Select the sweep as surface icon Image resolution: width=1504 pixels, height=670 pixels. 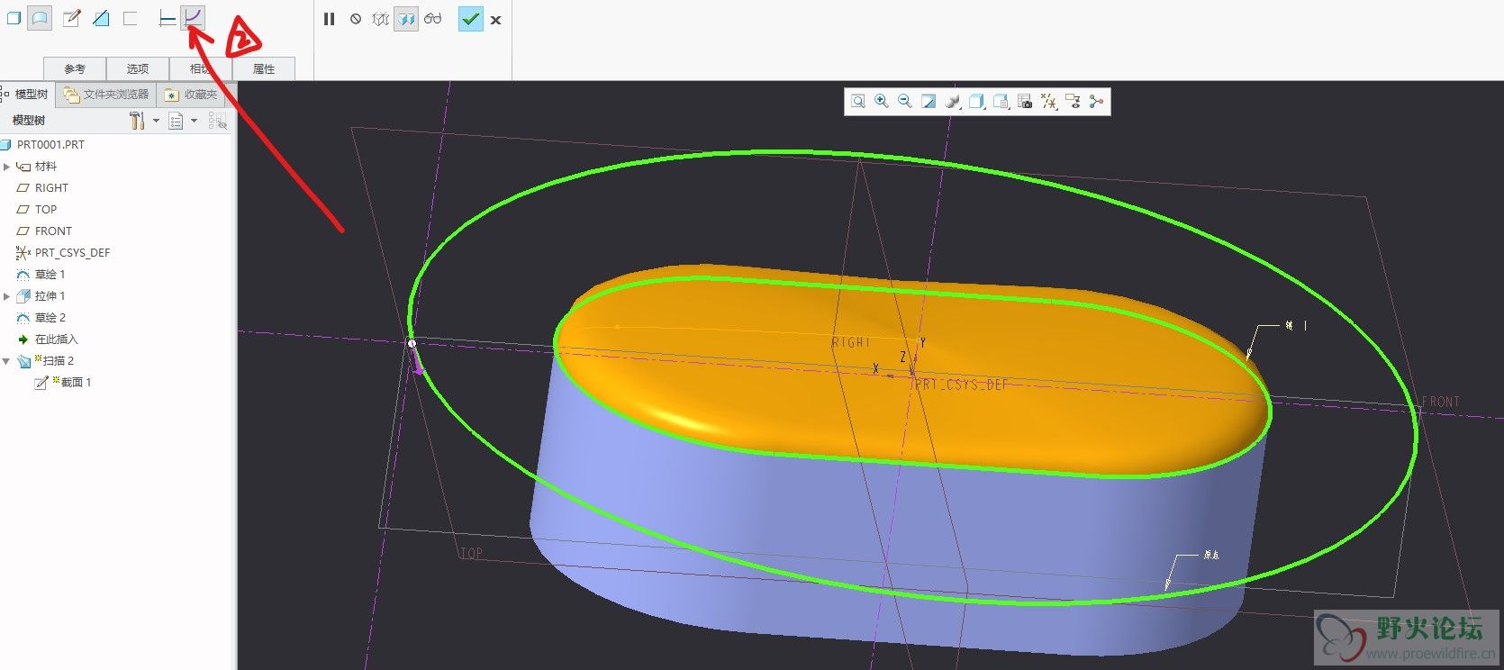tap(40, 18)
